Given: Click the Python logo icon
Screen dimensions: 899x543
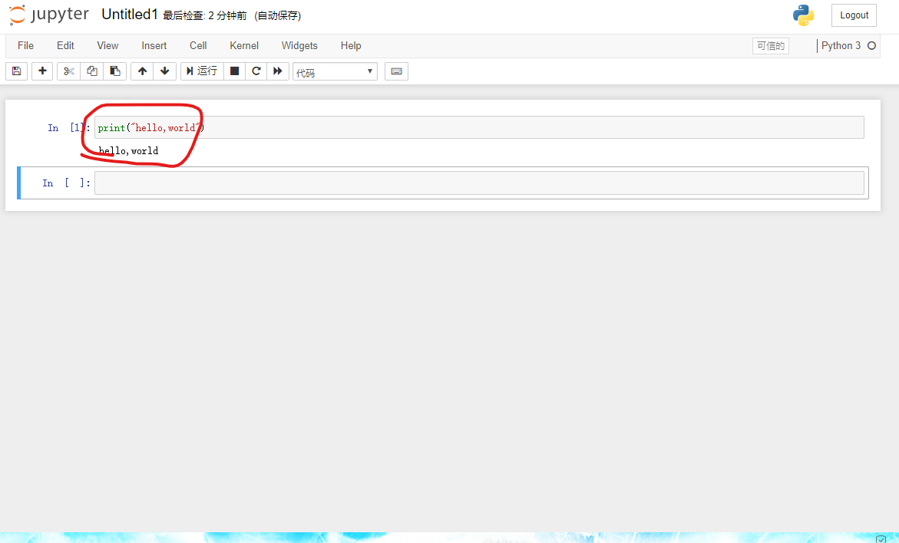Looking at the screenshot, I should coord(803,15).
